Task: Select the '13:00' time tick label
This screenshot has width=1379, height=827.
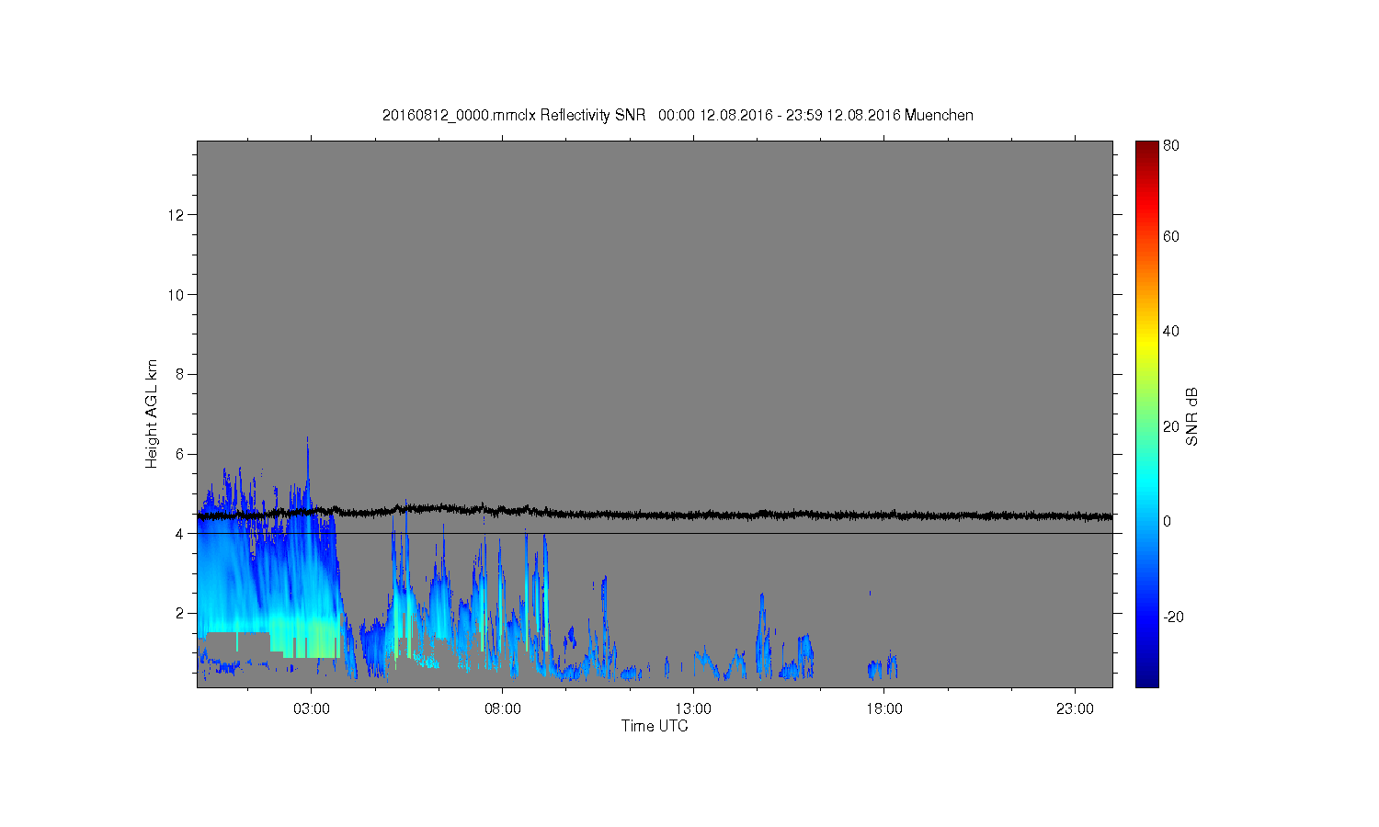Action: click(693, 709)
